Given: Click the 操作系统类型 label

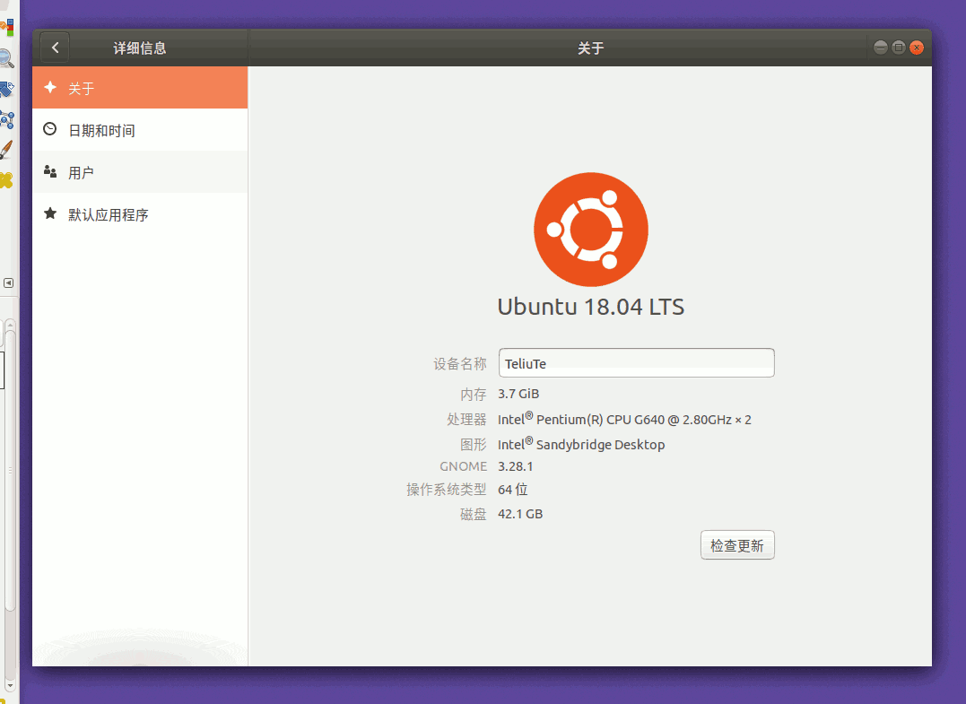Looking at the screenshot, I should 446,490.
